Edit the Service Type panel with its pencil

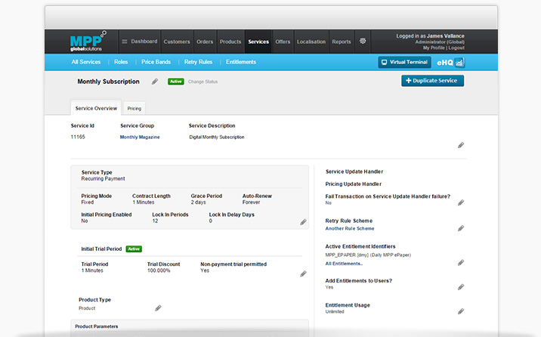pyautogui.click(x=303, y=222)
